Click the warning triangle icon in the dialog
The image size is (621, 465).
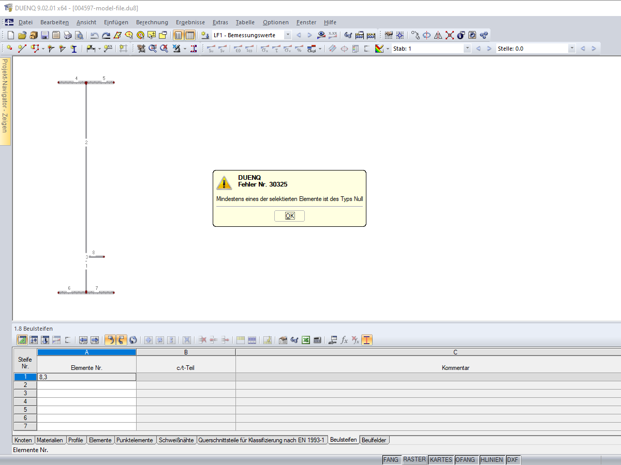[x=224, y=182]
